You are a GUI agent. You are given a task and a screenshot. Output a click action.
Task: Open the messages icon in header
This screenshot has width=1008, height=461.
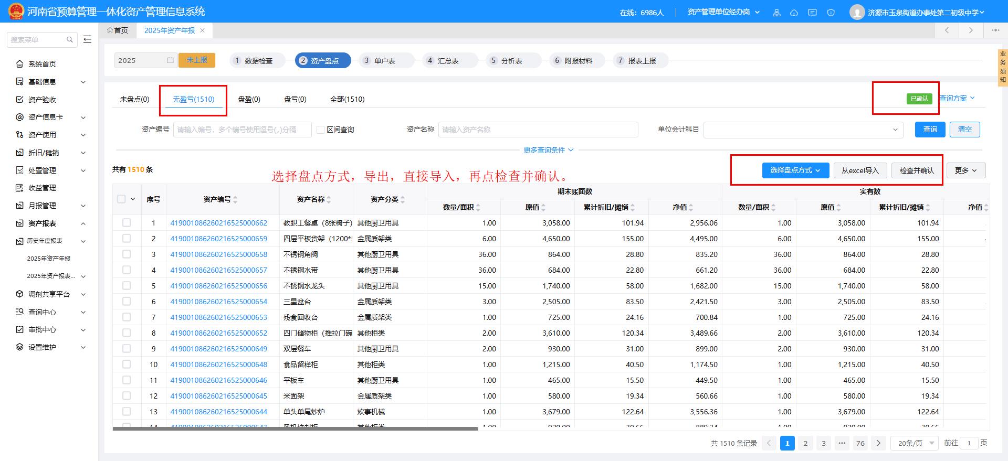pos(812,13)
